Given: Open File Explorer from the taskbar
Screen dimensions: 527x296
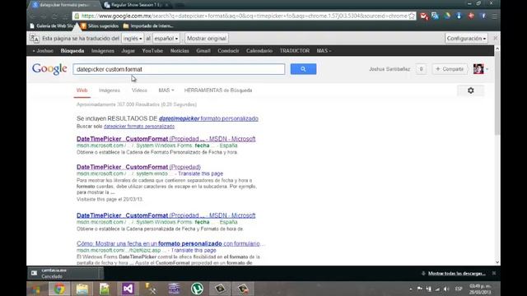Looking at the screenshot, I should tap(82, 289).
